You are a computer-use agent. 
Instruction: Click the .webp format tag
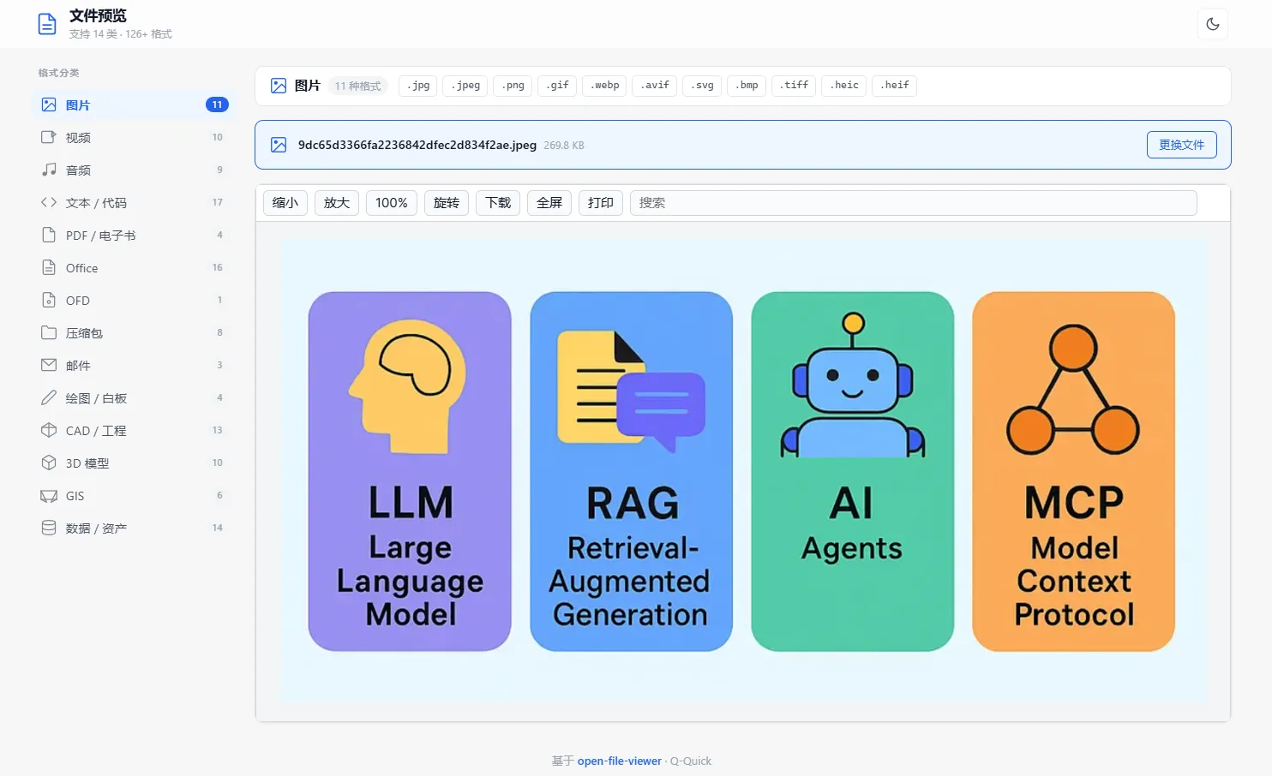pyautogui.click(x=604, y=86)
